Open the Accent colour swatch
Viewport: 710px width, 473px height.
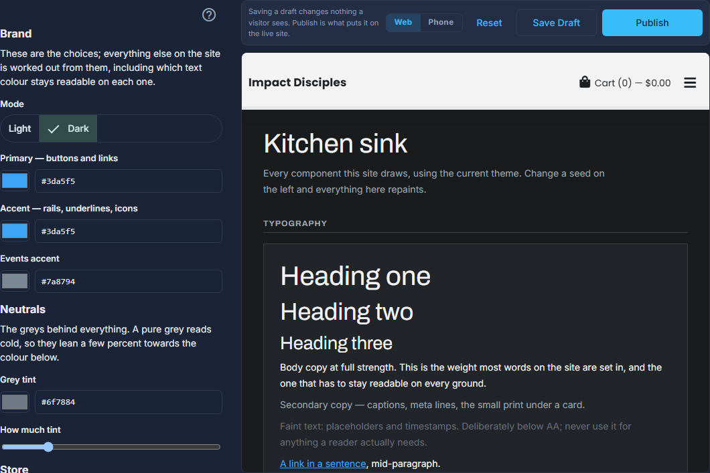click(x=15, y=231)
